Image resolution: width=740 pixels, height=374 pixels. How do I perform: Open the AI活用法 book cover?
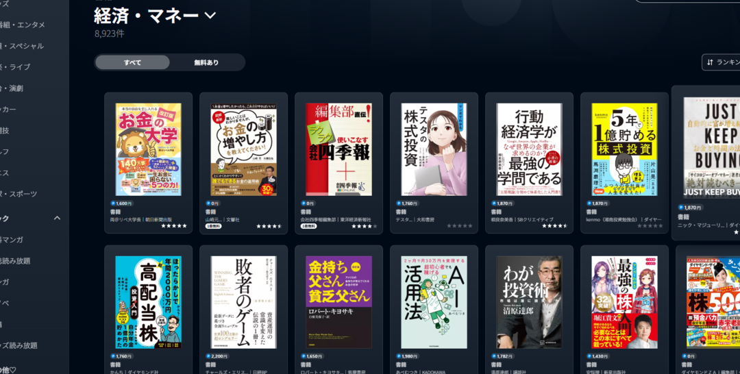click(434, 302)
